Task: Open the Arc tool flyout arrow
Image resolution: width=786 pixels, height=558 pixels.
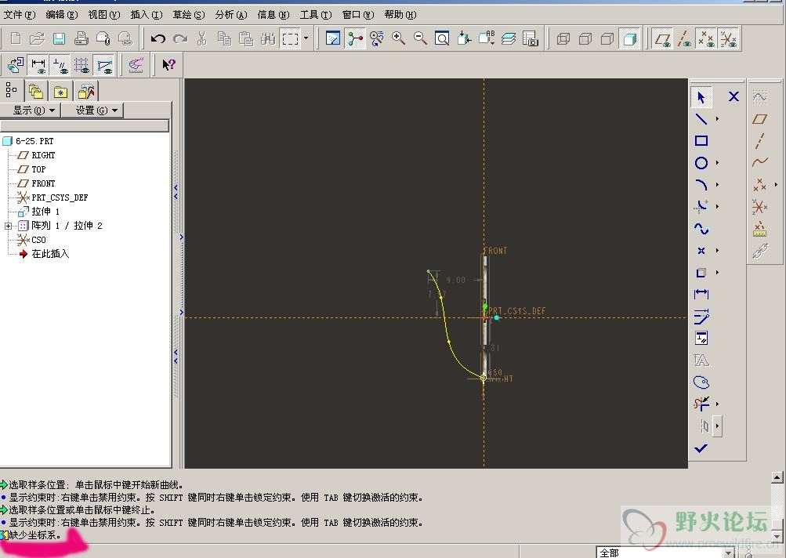Action: pyautogui.click(x=717, y=185)
